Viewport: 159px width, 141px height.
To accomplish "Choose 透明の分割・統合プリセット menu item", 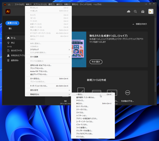I will click(x=48, y=65).
